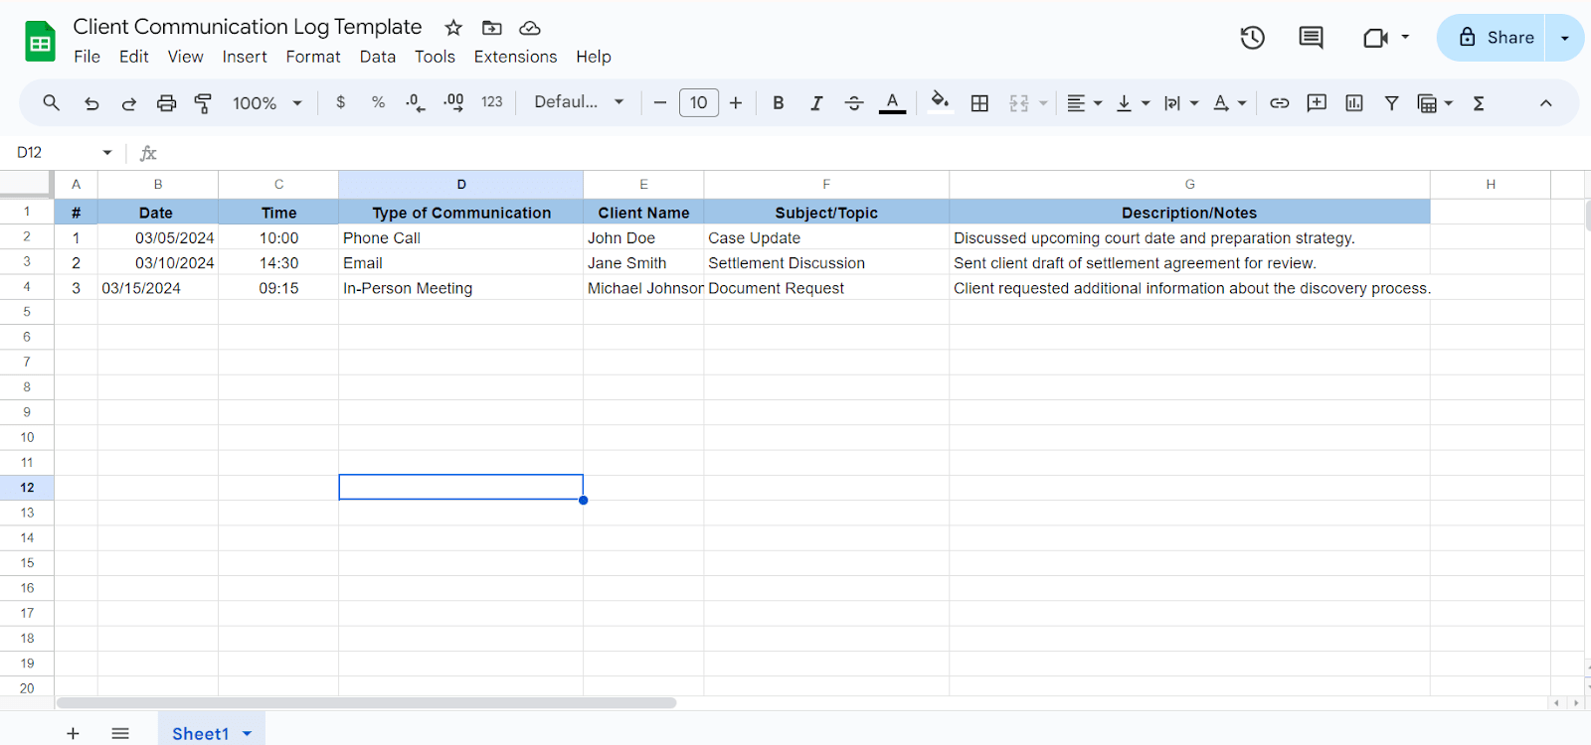Toggle strikethrough formatting

tap(853, 102)
